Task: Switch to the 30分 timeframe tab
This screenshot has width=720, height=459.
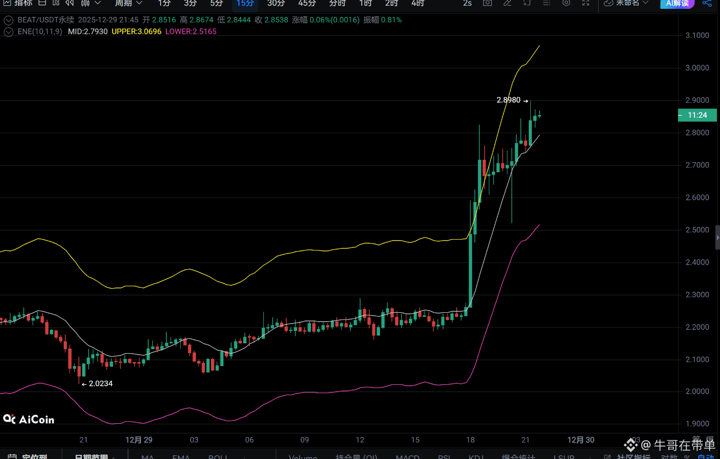Action: tap(275, 4)
